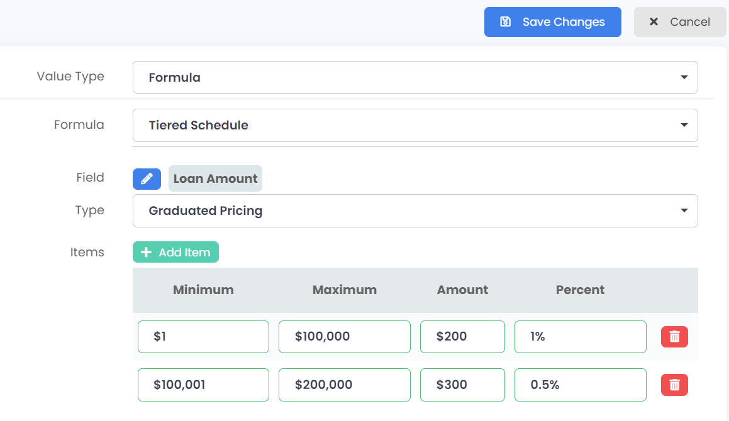
Task: Delete the $100,001 tier row using trash icon
Action: click(x=674, y=385)
